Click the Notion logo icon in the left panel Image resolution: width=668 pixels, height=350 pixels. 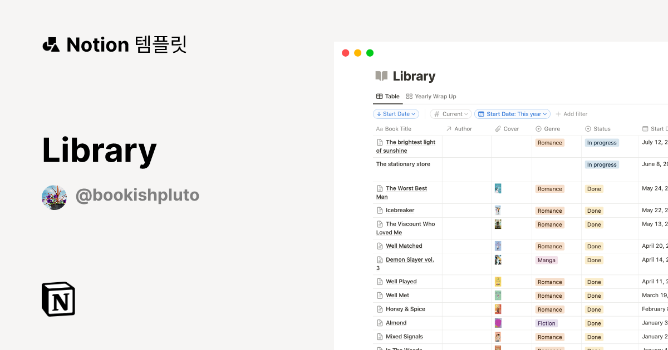coord(58,299)
